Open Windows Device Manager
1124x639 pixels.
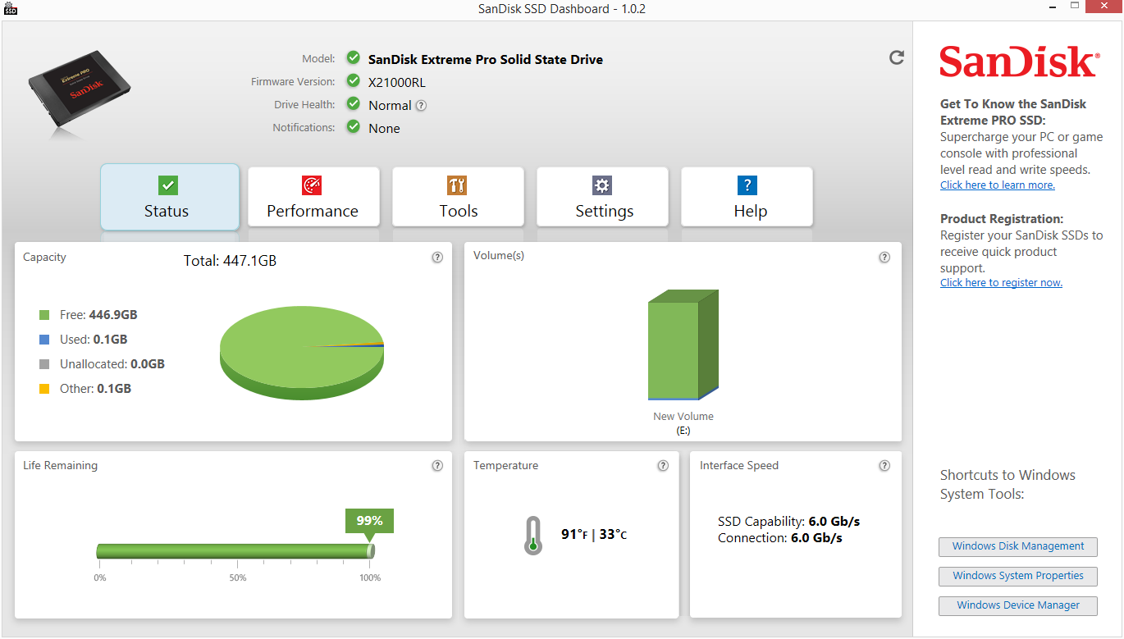(x=1018, y=605)
